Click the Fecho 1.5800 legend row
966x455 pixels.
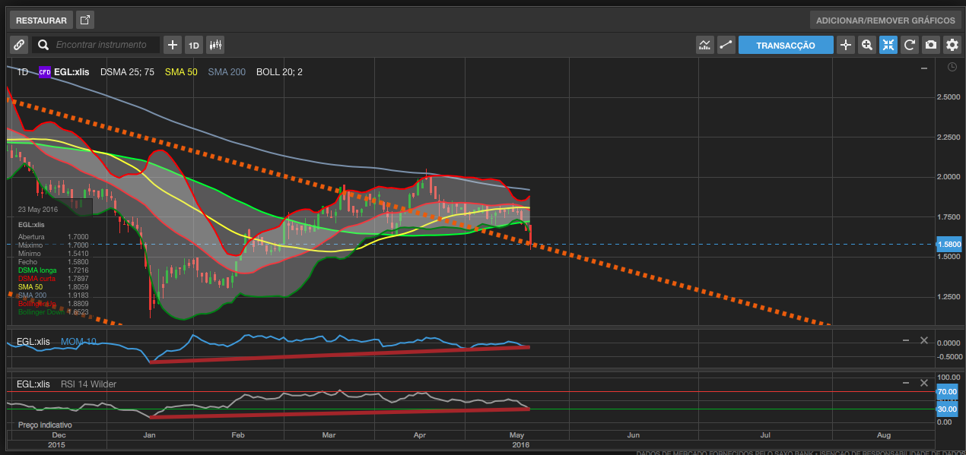pyautogui.click(x=54, y=261)
